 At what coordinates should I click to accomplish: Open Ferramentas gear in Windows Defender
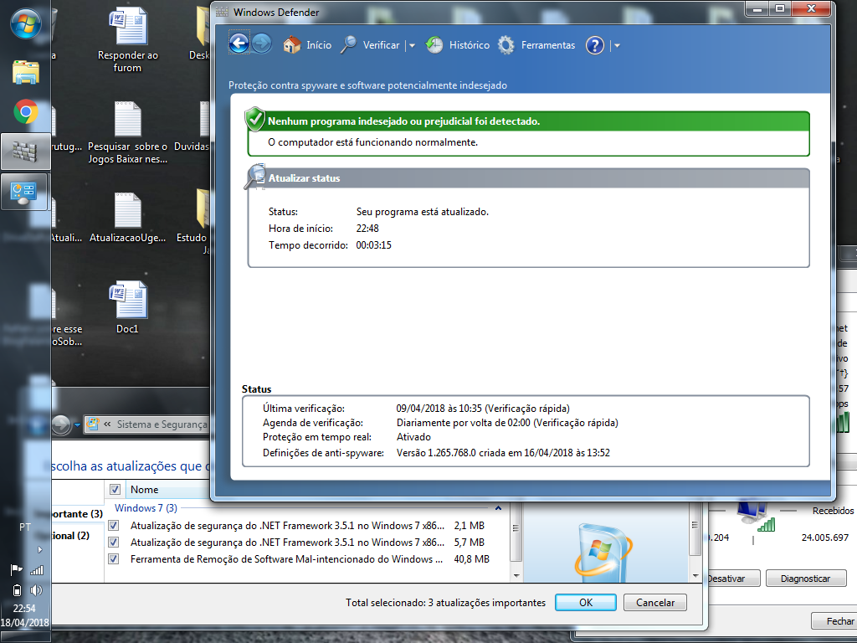click(x=536, y=45)
